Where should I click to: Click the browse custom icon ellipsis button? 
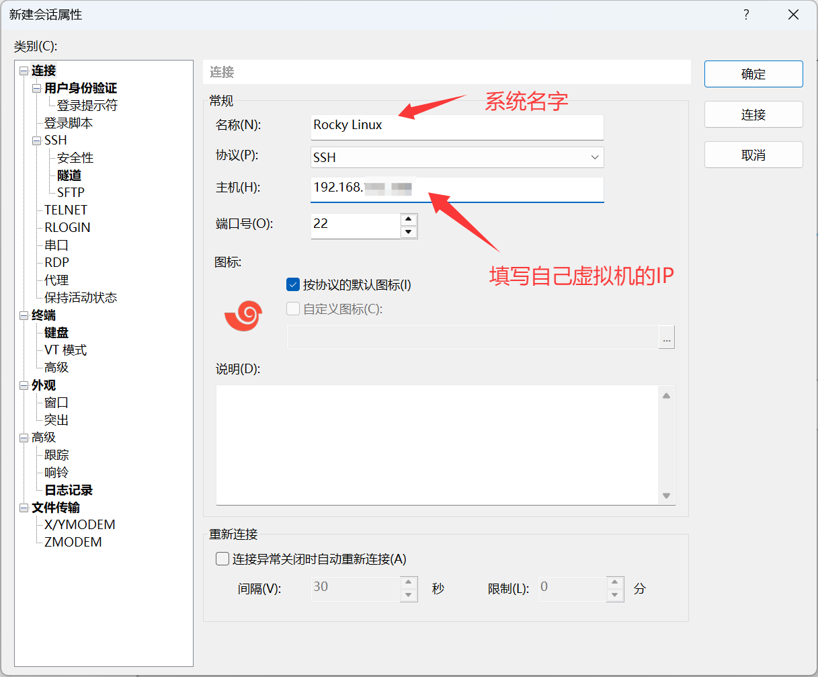point(666,338)
